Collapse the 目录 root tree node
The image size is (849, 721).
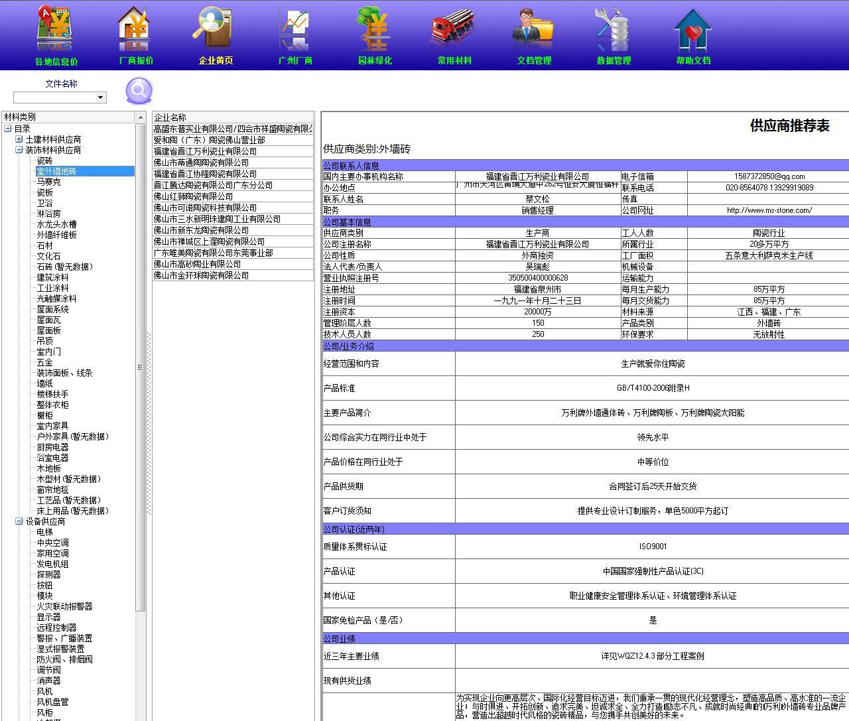point(8,129)
